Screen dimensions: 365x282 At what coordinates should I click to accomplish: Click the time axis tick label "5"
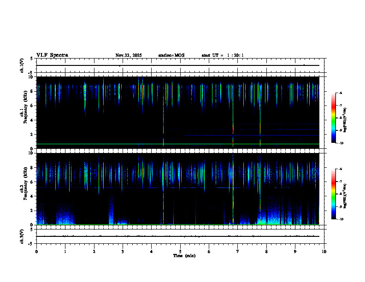click(x=180, y=252)
